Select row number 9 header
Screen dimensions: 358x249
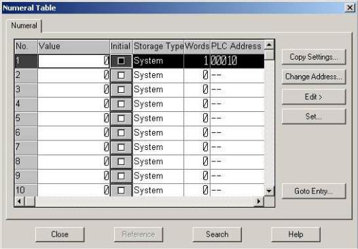point(26,176)
